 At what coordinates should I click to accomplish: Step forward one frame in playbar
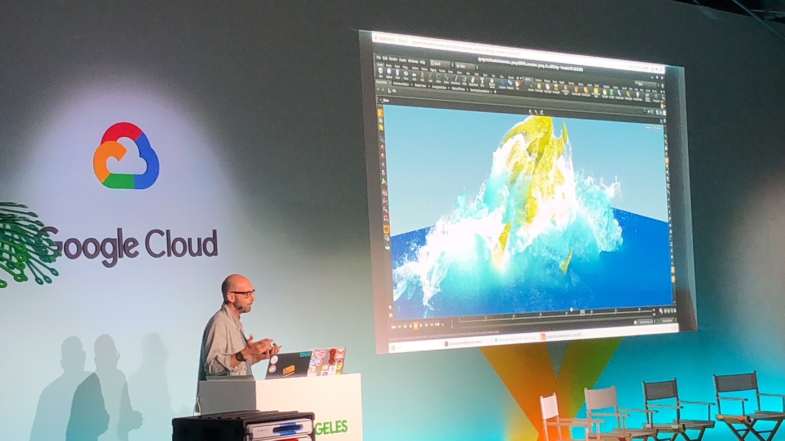pyautogui.click(x=426, y=325)
